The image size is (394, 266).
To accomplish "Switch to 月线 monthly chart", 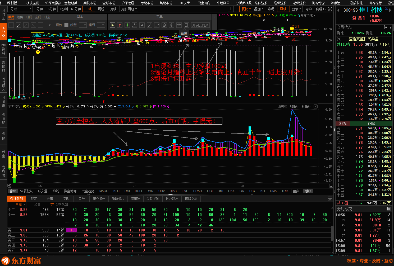I will click(113, 9).
